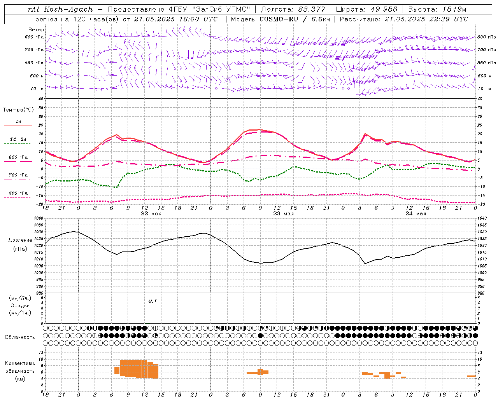Click the dotted pink line sample under 500 гПа legend

tap(18, 197)
